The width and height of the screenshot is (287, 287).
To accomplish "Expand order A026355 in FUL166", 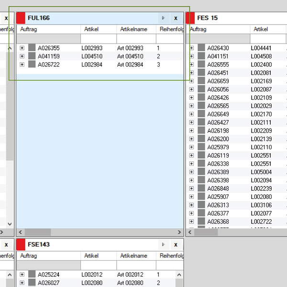I will pyautogui.click(x=22, y=48).
